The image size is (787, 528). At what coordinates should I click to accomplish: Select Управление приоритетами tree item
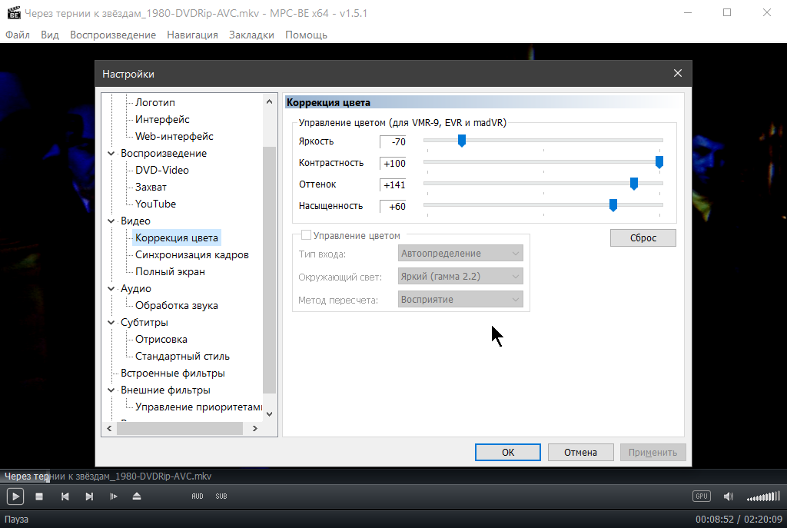coord(198,407)
